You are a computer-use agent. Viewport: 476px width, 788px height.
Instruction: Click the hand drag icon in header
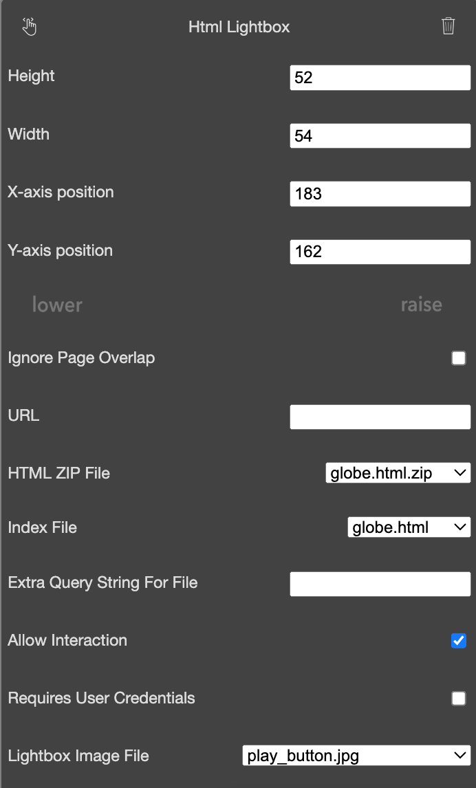pyautogui.click(x=30, y=27)
